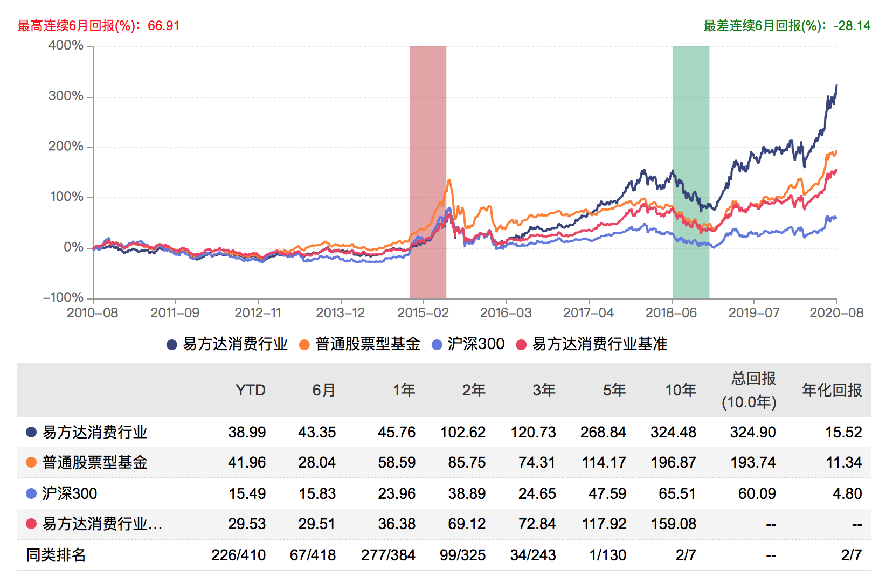Image resolution: width=886 pixels, height=584 pixels.
Task: Click ranking 226/410 in YTD column
Action: pyautogui.click(x=239, y=555)
